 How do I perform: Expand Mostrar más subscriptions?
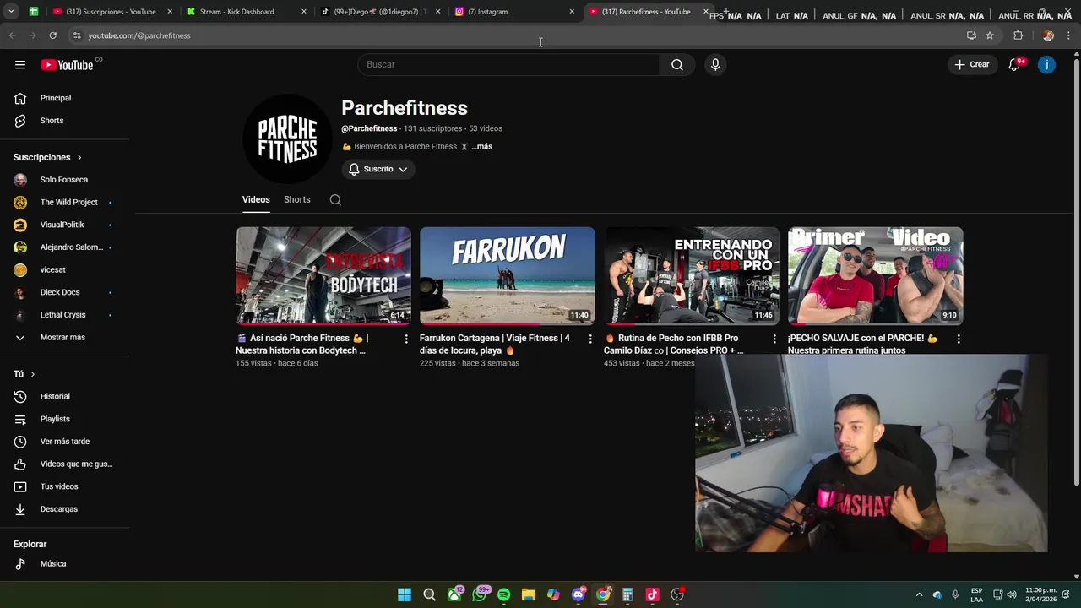click(64, 337)
